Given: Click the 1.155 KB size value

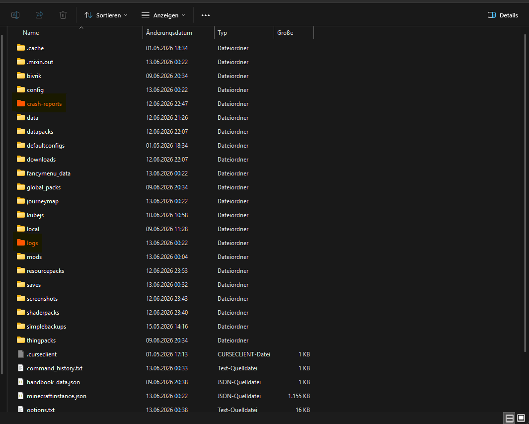Looking at the screenshot, I should pos(299,396).
